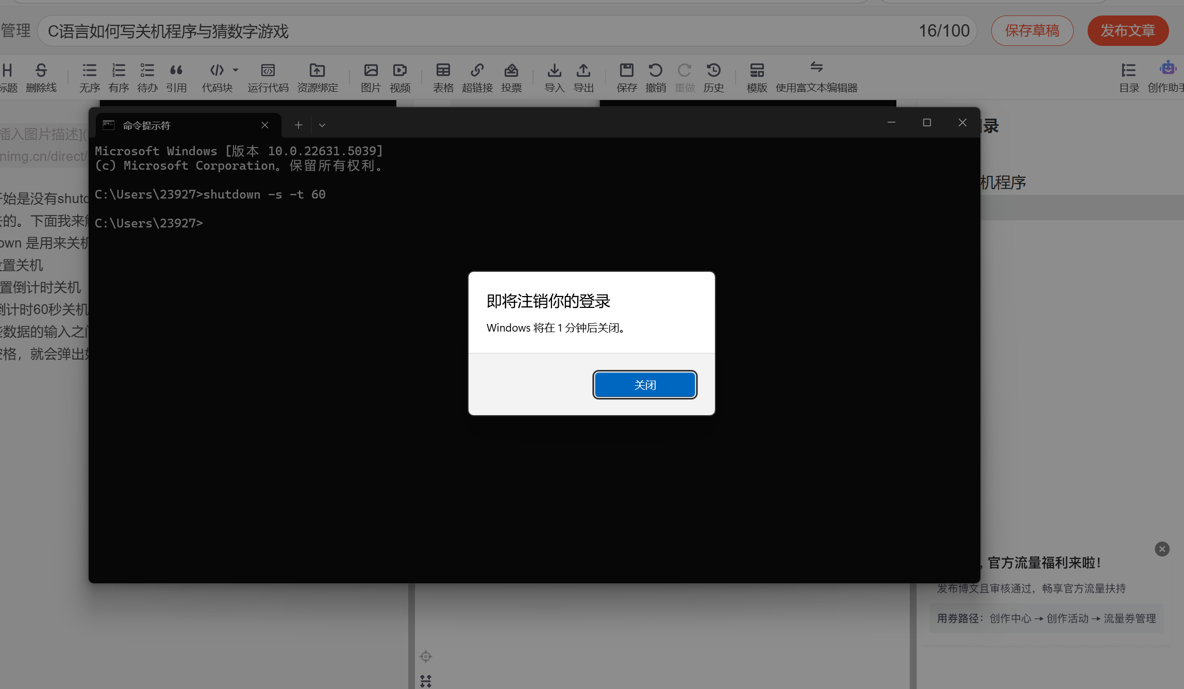The height and width of the screenshot is (689, 1184).
Task: Dismiss the 官方流量福利 promo card
Action: (x=1162, y=549)
